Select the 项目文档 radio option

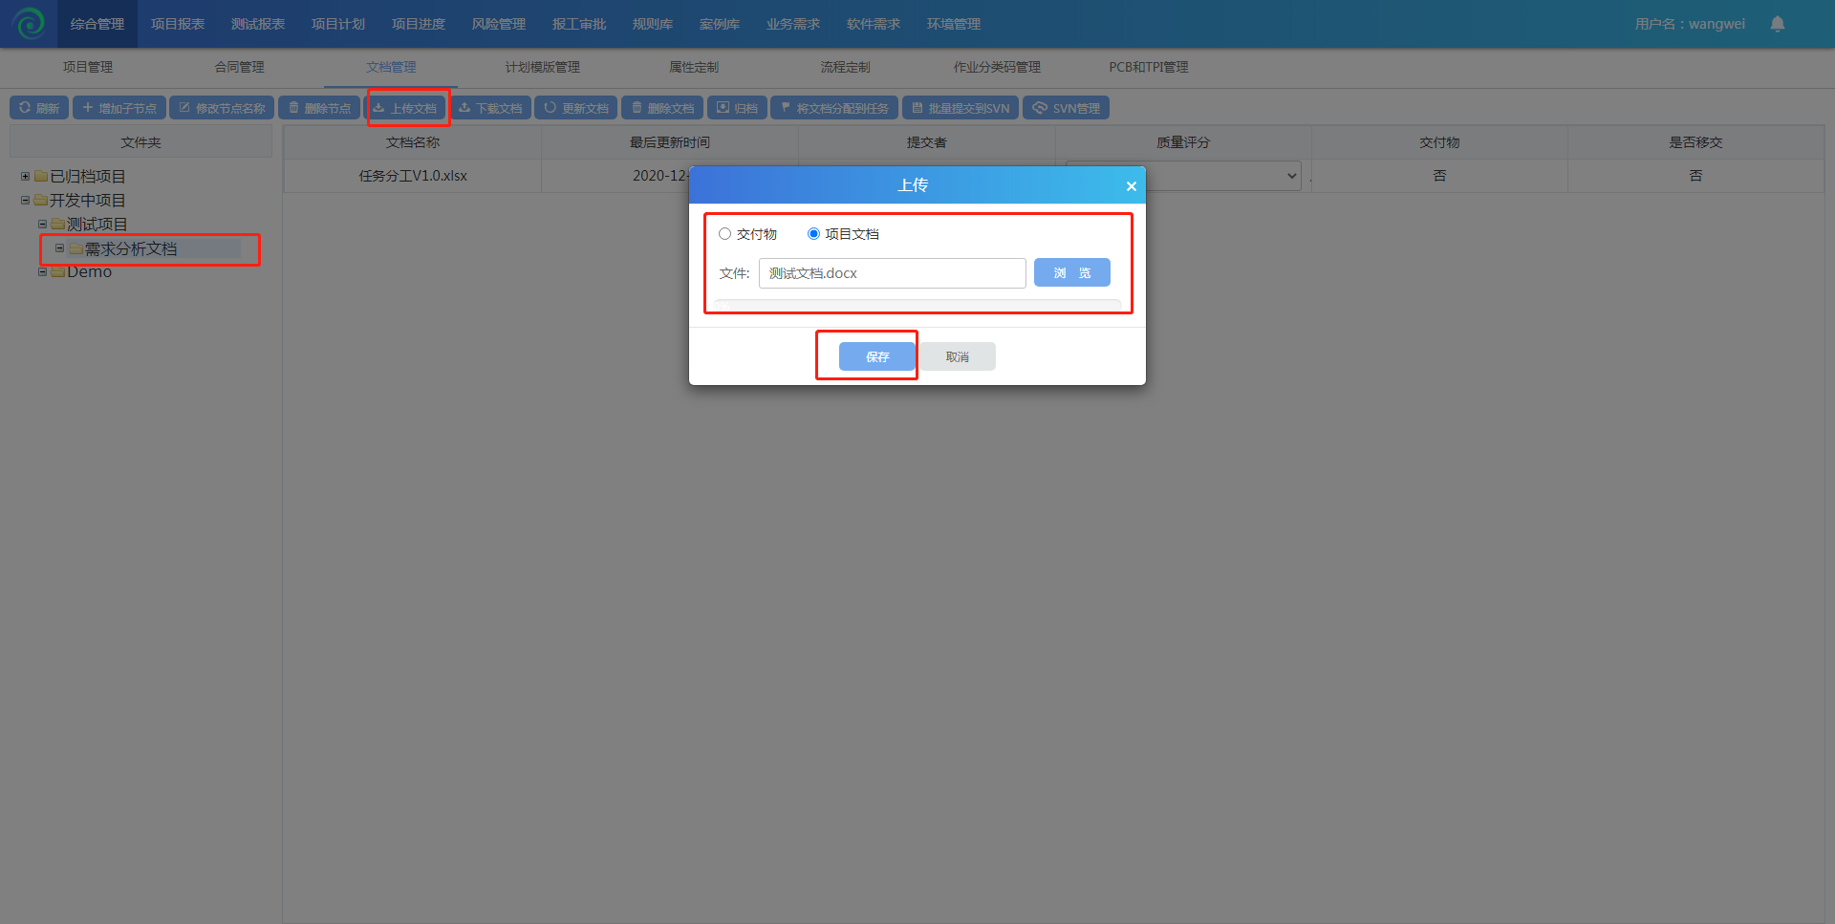(x=813, y=234)
